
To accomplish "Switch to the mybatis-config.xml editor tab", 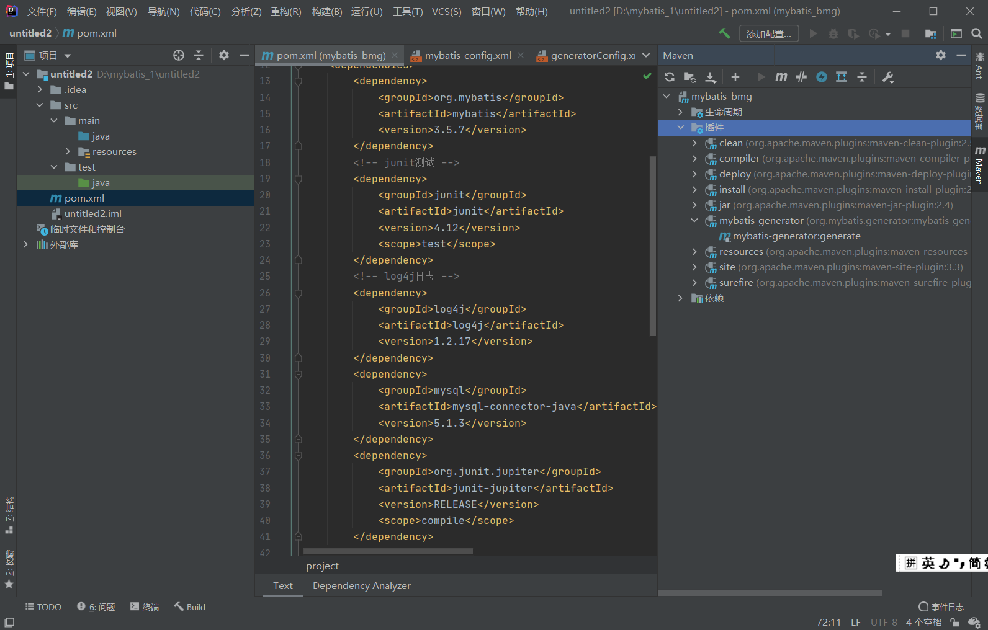I will tap(467, 56).
